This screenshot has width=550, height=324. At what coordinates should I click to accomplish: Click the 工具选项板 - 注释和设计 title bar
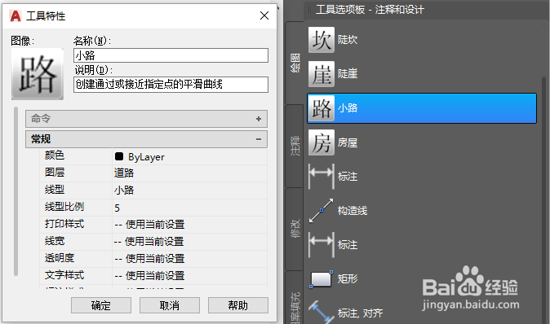(x=426, y=10)
